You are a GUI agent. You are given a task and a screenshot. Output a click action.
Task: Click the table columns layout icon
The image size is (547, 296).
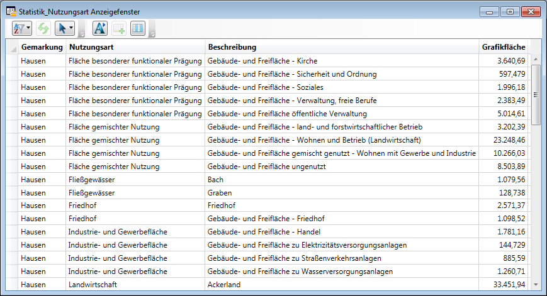pyautogui.click(x=137, y=28)
